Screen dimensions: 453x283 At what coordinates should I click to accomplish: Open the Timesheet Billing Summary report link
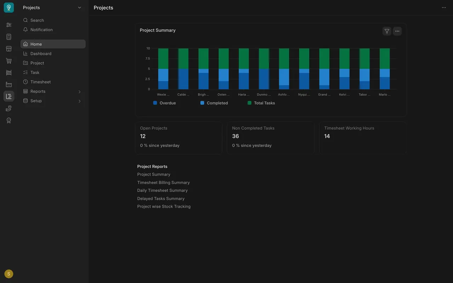[164, 183]
